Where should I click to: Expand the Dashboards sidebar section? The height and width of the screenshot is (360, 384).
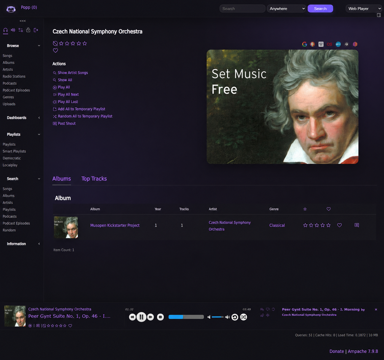(x=39, y=118)
